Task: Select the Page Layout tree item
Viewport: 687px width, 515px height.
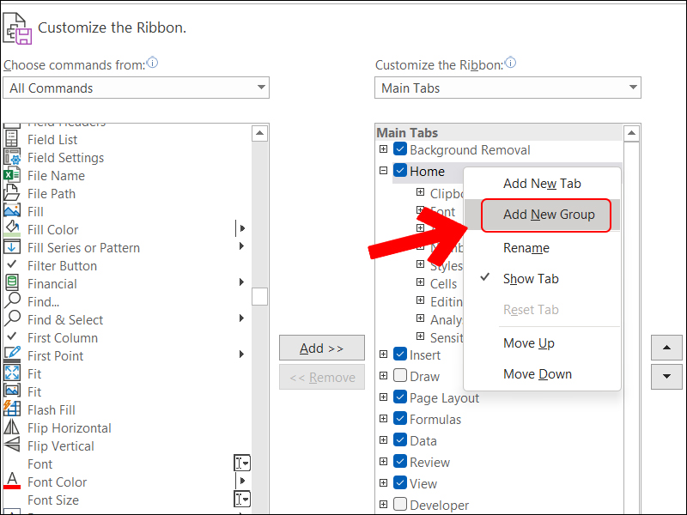Action: pyautogui.click(x=444, y=398)
